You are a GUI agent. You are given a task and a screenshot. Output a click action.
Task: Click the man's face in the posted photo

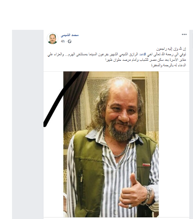[x=122, y=112]
